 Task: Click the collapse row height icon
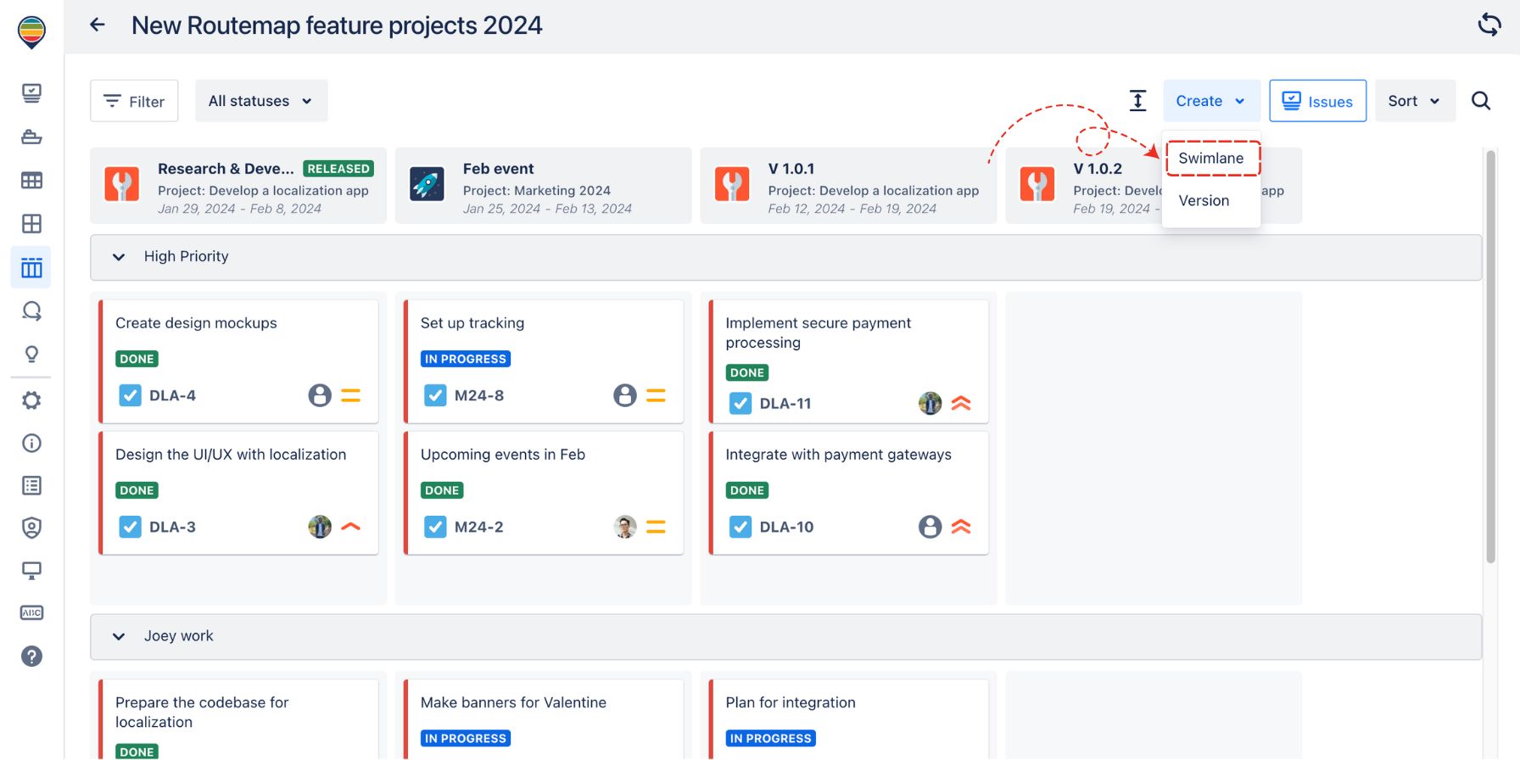(1137, 101)
